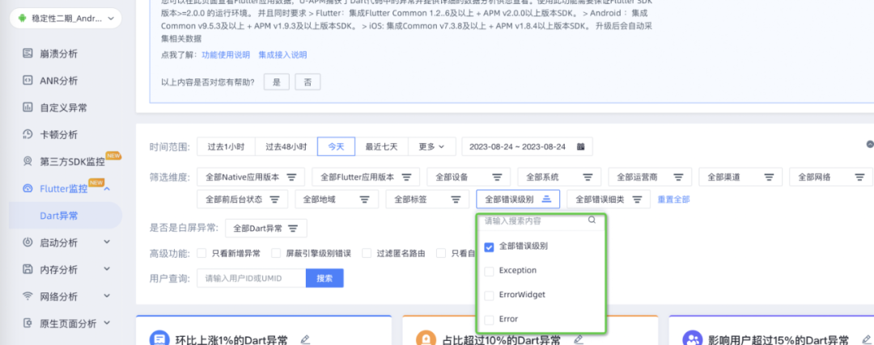Image resolution: width=874 pixels, height=345 pixels.
Task: Select the 过去1小时 time range
Action: tap(226, 147)
